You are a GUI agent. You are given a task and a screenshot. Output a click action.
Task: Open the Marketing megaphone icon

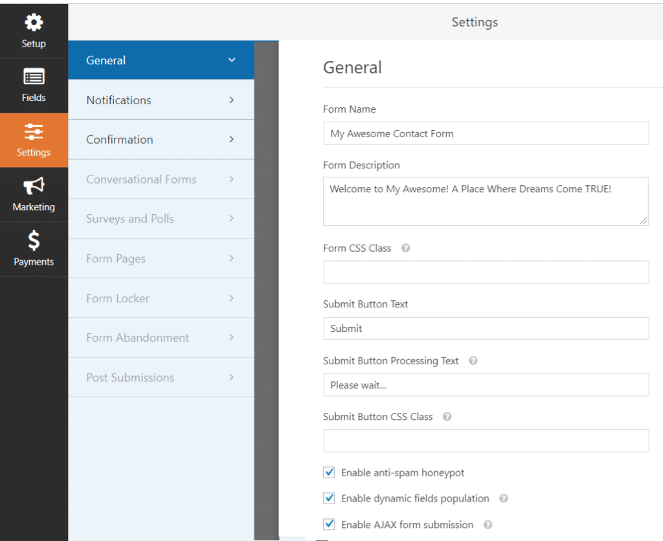click(x=34, y=194)
